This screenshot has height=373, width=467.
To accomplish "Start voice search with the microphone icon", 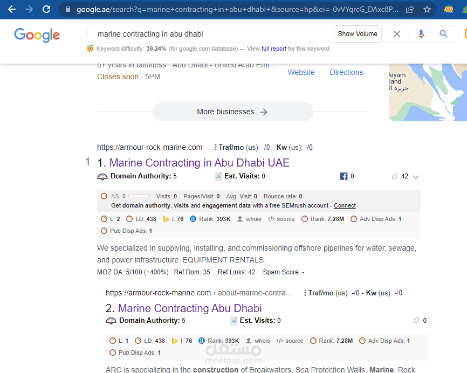I will point(421,34).
